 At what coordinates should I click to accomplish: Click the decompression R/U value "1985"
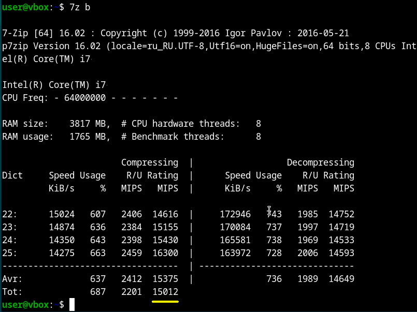pos(308,214)
